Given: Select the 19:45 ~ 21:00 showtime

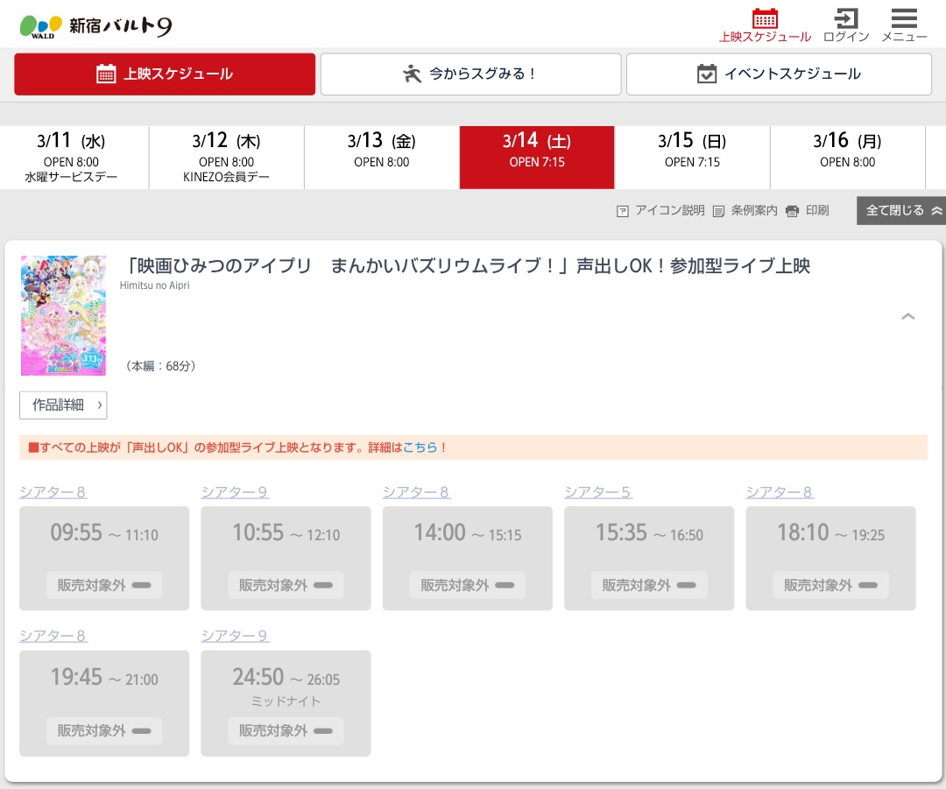Looking at the screenshot, I should [x=104, y=703].
